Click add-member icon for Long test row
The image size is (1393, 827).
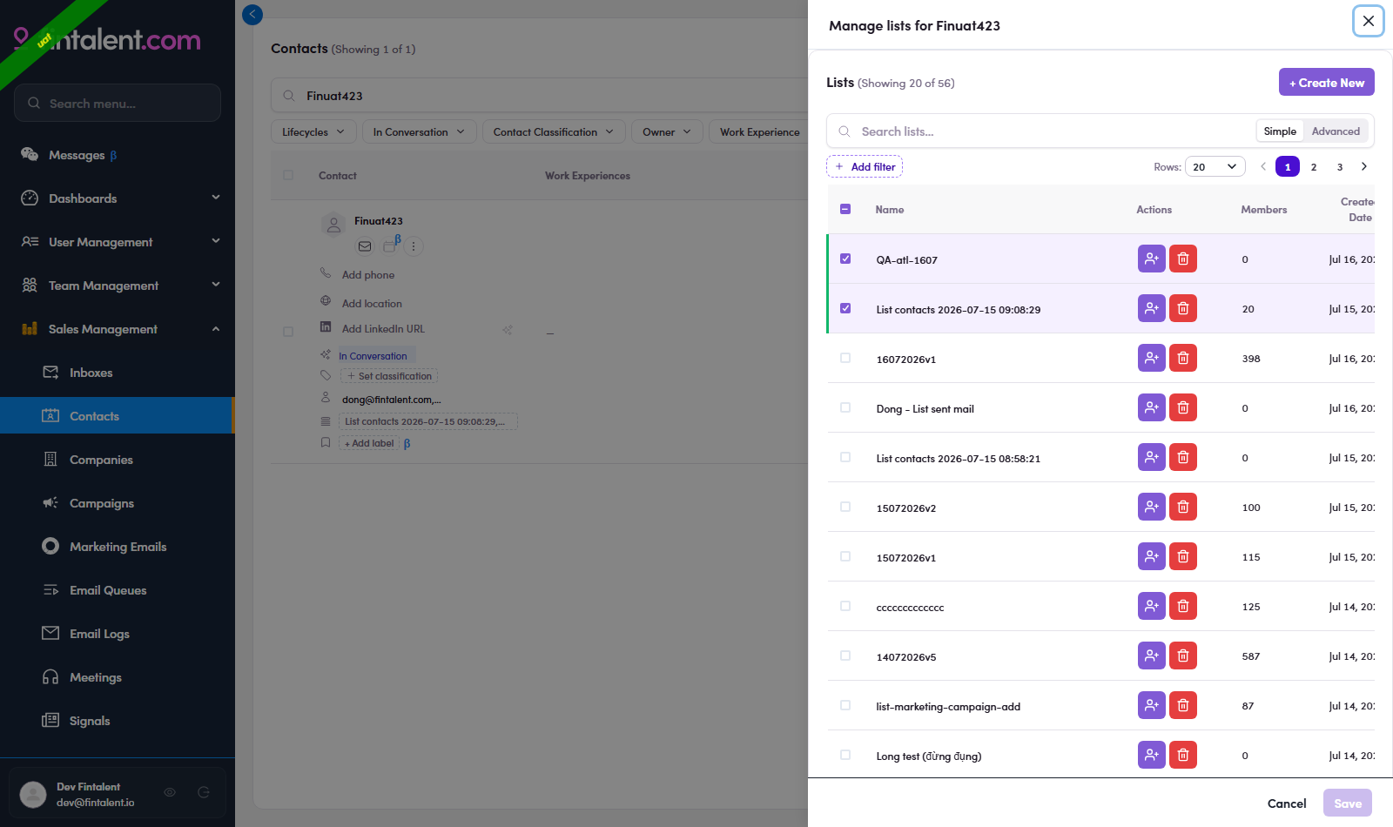1151,755
